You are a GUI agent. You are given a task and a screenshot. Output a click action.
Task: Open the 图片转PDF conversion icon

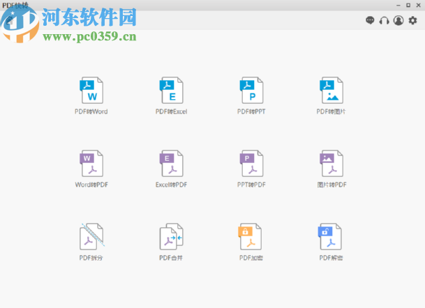331,164
